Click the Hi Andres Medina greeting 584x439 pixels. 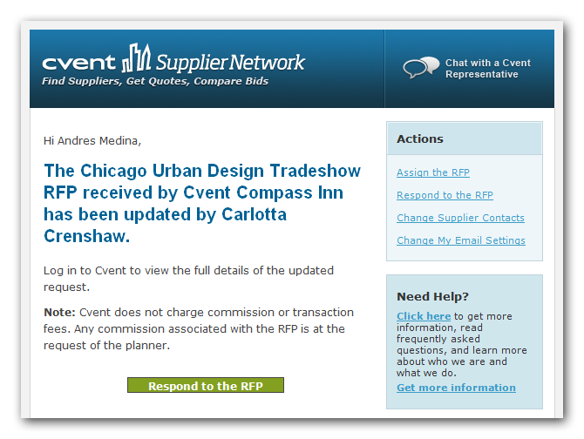click(x=92, y=141)
